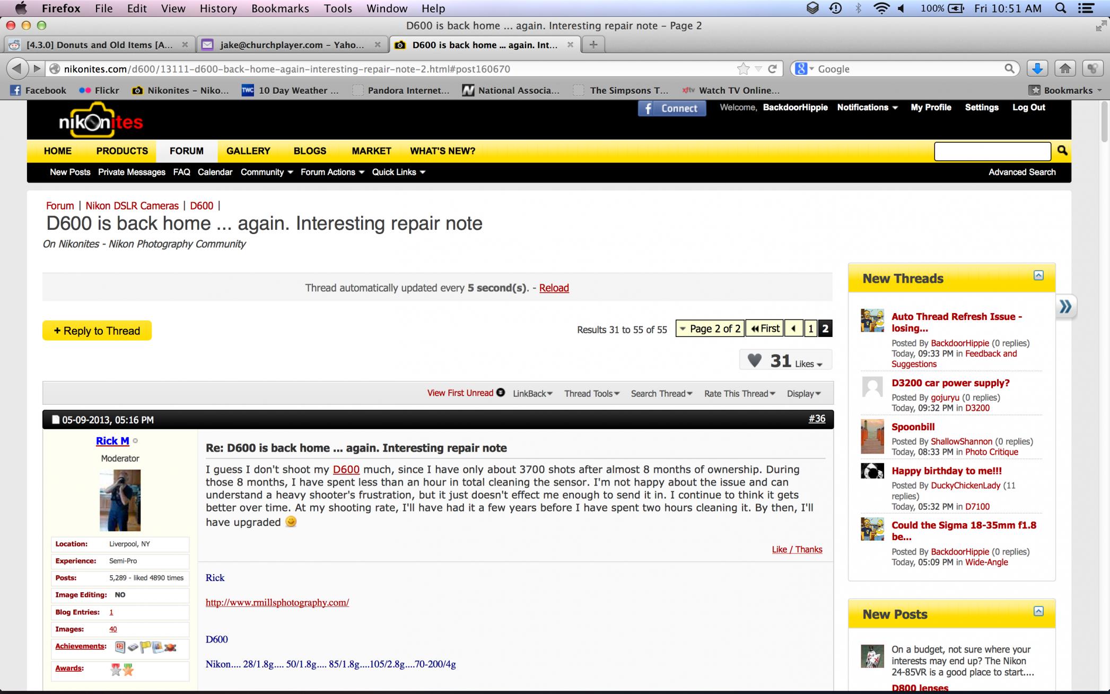Click Rick M's avatar photo
Viewport: 1110px width, 694px height.
click(120, 500)
